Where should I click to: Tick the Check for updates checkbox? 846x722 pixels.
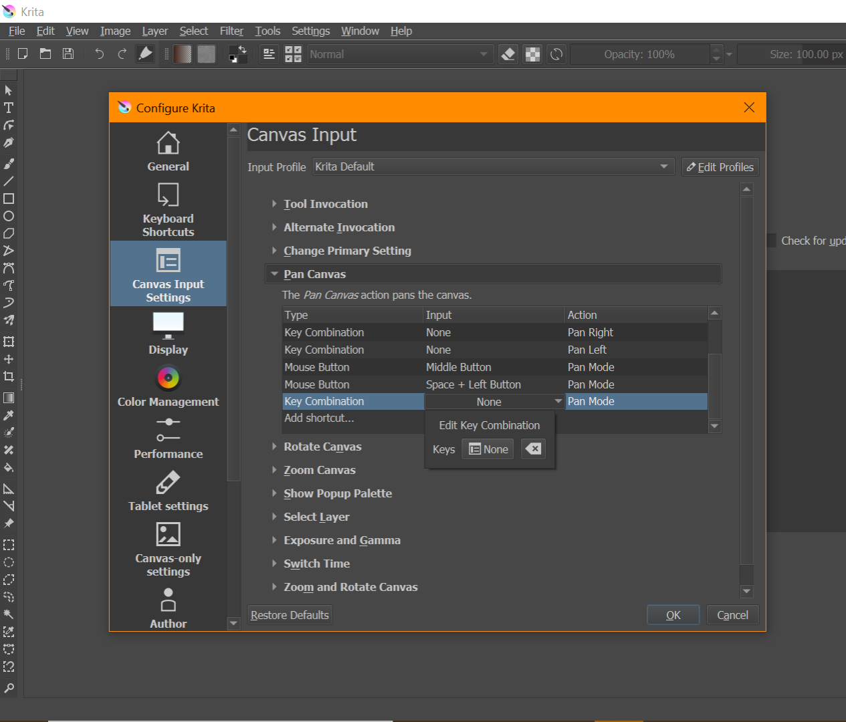coord(771,241)
